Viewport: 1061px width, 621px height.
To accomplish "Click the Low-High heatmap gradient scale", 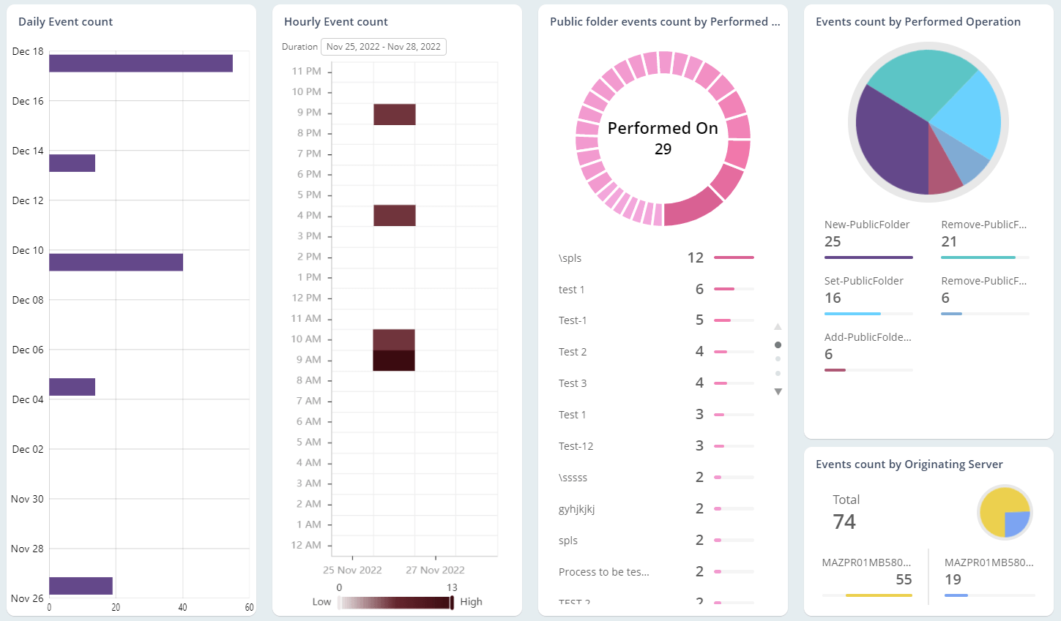I will click(395, 602).
